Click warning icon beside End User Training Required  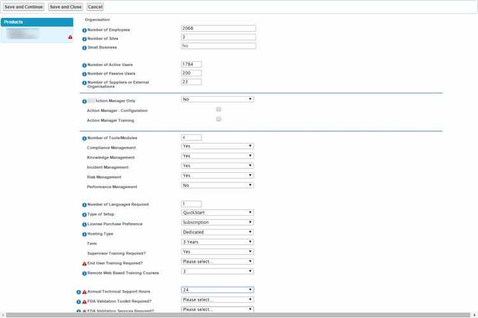[x=84, y=263]
